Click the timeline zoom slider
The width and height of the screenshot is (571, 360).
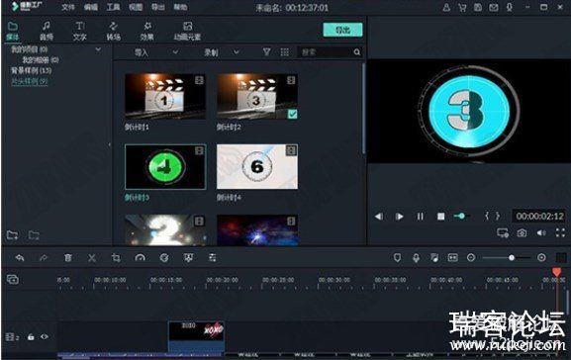[506, 258]
